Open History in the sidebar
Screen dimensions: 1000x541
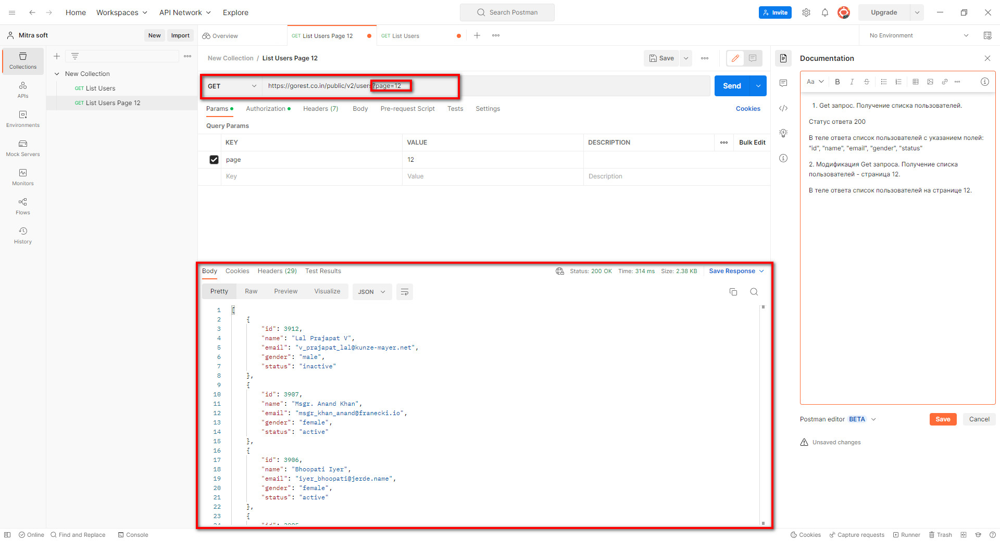point(23,236)
